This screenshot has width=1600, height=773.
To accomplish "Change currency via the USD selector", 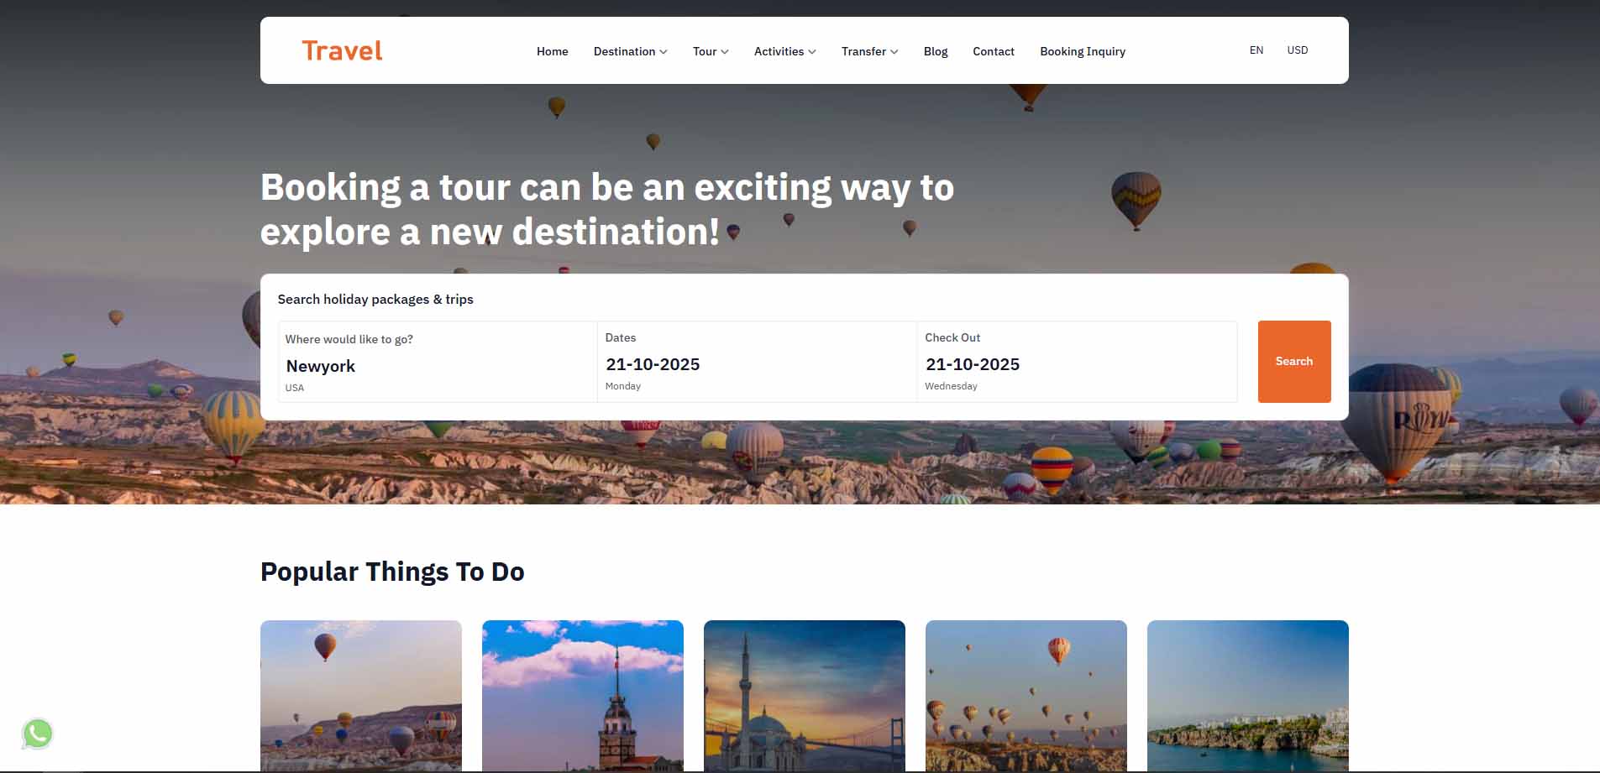I will 1297,50.
